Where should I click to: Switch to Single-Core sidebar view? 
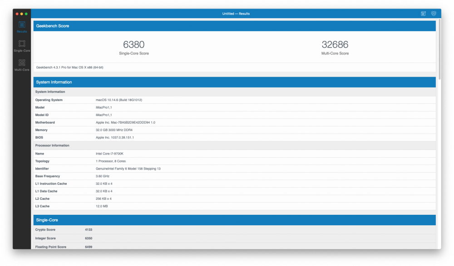[22, 46]
